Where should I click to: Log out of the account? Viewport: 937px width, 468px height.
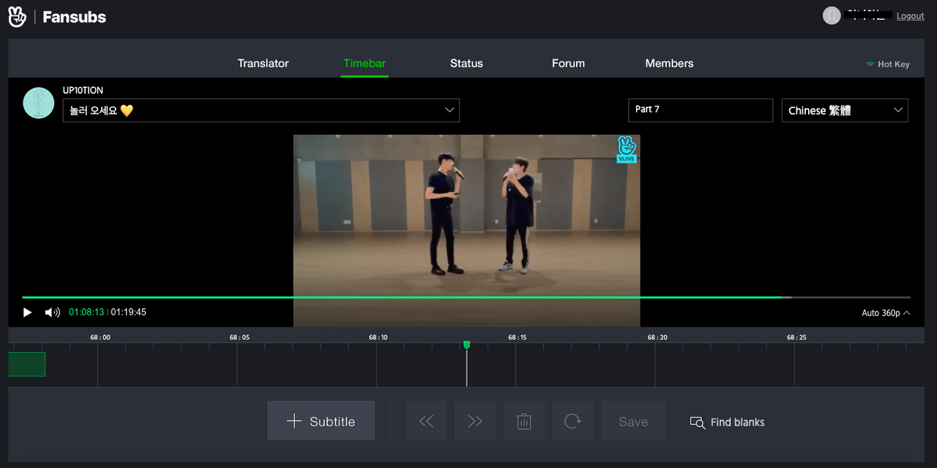point(910,16)
